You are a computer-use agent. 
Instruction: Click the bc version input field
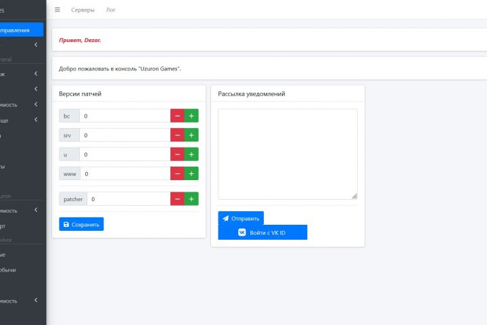pyautogui.click(x=124, y=116)
